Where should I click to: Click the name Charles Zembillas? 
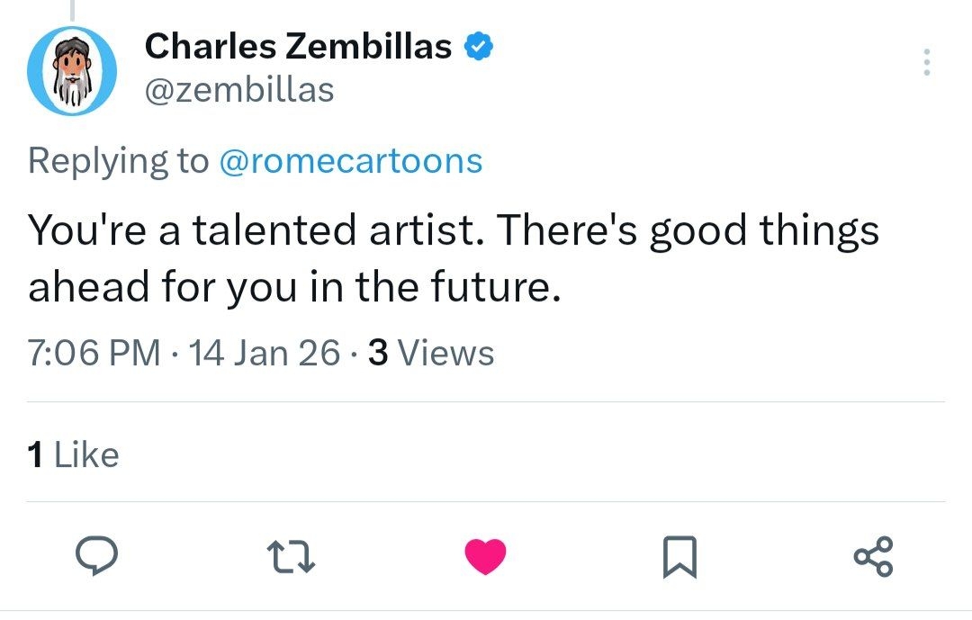coord(298,46)
